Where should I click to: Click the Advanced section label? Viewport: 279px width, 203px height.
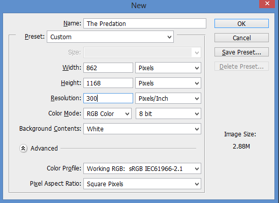click(x=44, y=149)
